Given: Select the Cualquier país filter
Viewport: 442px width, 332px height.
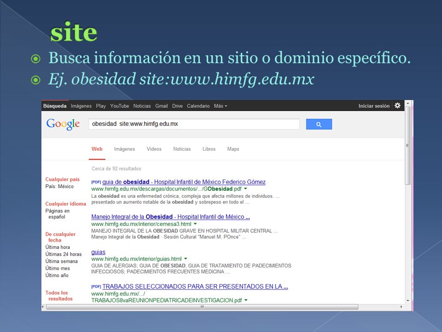Looking at the screenshot, I should tap(62, 179).
